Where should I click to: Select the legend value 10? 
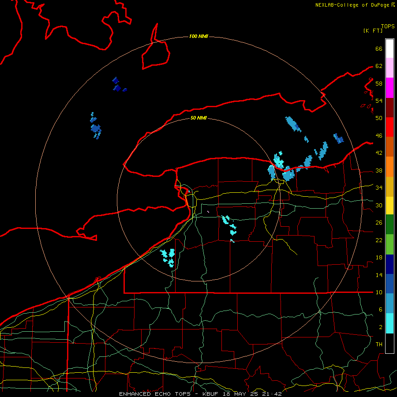tap(379, 292)
